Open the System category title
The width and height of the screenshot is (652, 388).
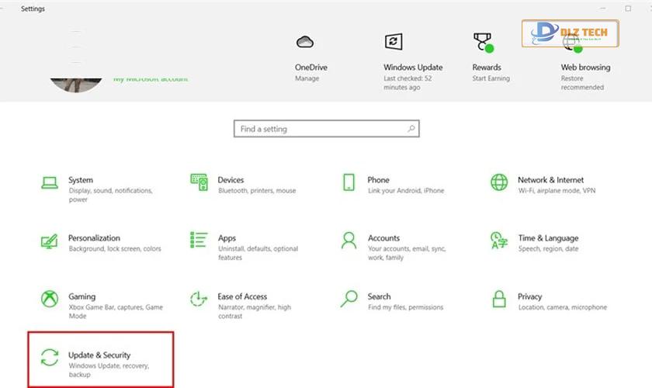click(x=81, y=180)
